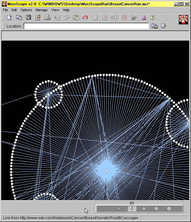191x222 pixels.
Task: Click the browse folder icon beside Location
Action: point(154,26)
